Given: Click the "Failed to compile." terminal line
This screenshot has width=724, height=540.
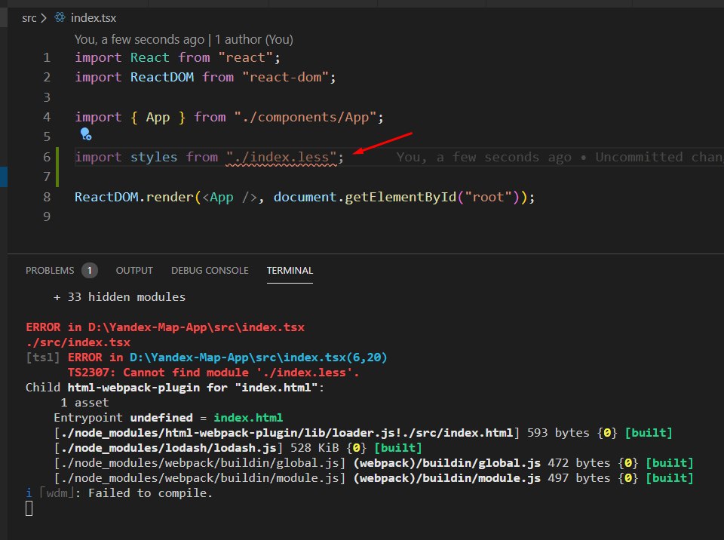Looking at the screenshot, I should 150,493.
